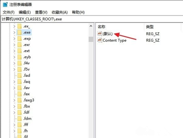Viewport: 183px width, 138px height.
Task: Select the .faq folder icon
Action: tap(19, 81)
